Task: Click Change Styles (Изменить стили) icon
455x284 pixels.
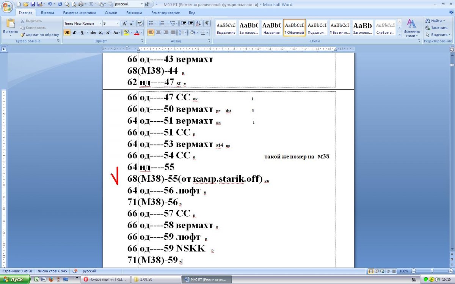Action: pyautogui.click(x=411, y=28)
